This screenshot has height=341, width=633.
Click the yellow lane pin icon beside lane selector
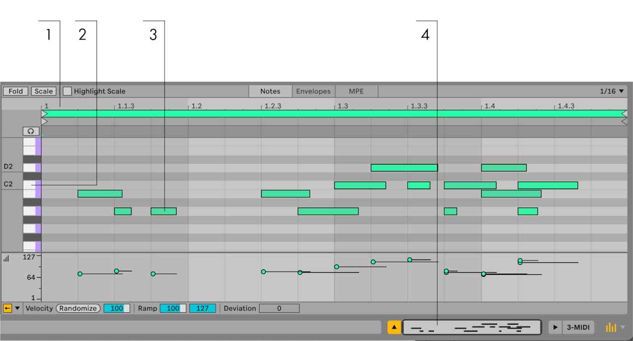tap(7, 308)
